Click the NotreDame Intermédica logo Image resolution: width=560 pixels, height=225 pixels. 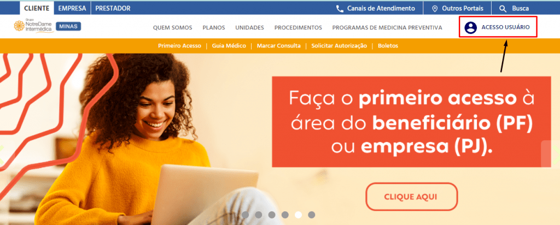click(x=33, y=26)
